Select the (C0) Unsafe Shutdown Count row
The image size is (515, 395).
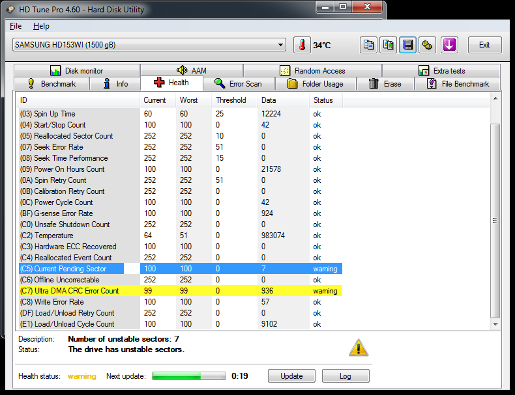pyautogui.click(x=181, y=225)
